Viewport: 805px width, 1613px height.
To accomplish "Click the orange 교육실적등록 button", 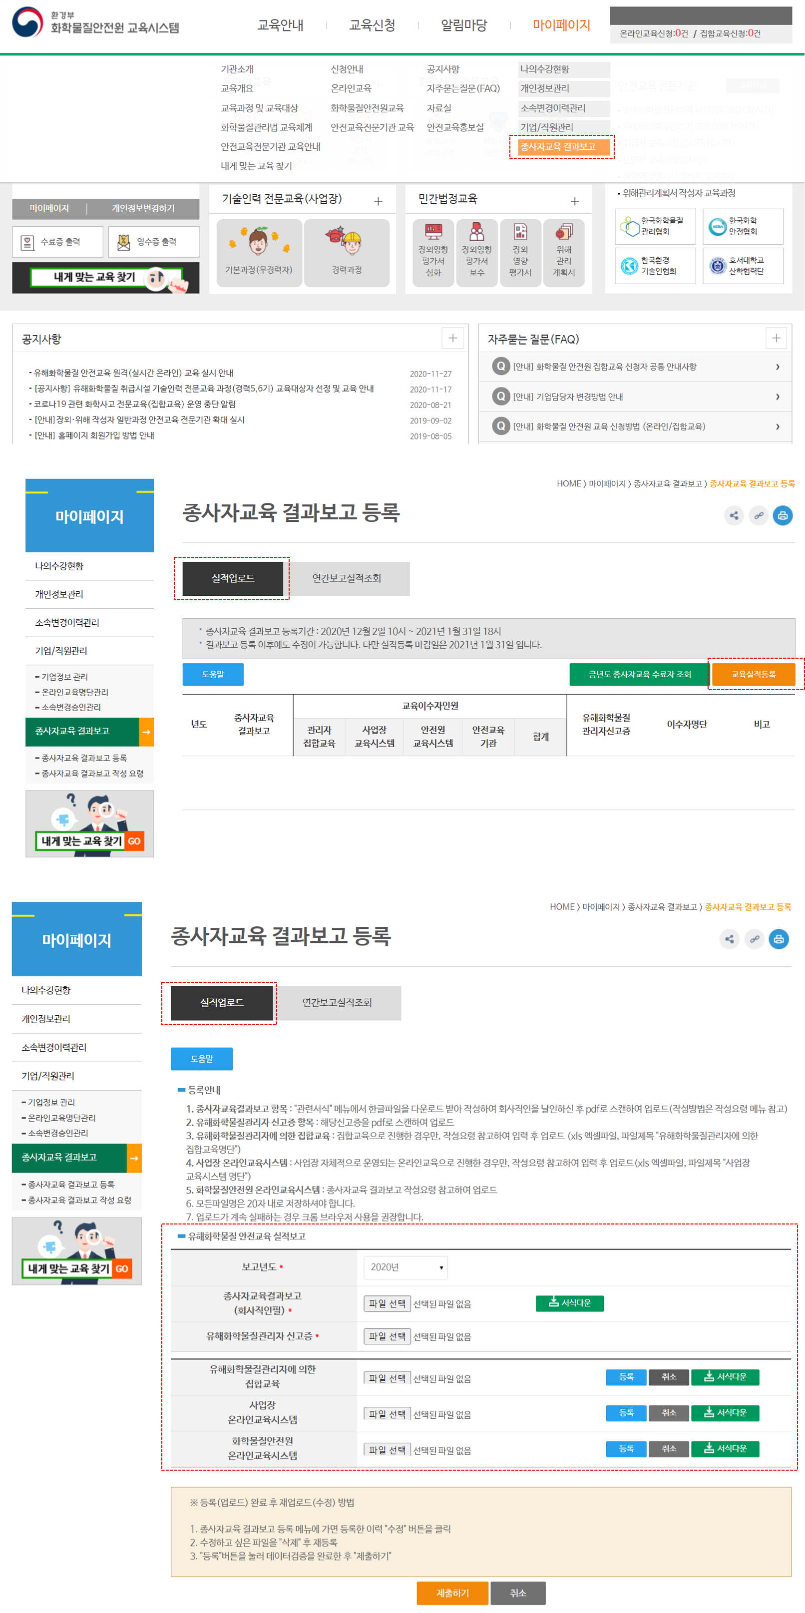I will pos(753,674).
